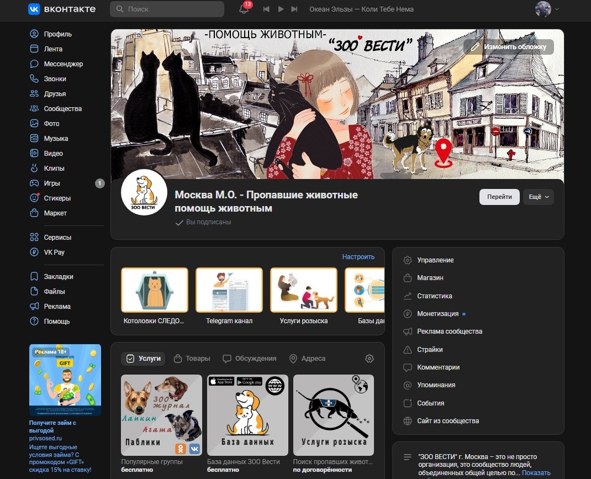Expand the Ещё dropdown
This screenshot has height=479, width=591.
point(538,197)
